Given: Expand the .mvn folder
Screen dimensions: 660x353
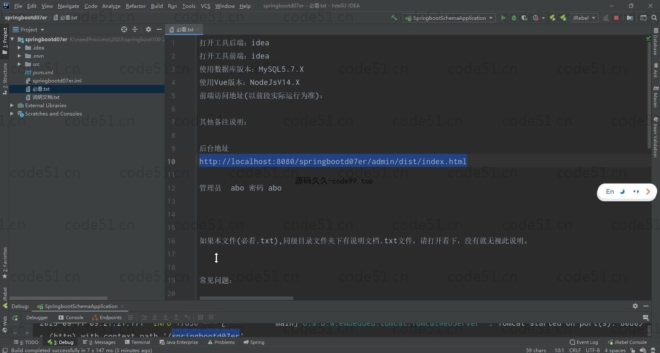Looking at the screenshot, I should click(x=19, y=56).
